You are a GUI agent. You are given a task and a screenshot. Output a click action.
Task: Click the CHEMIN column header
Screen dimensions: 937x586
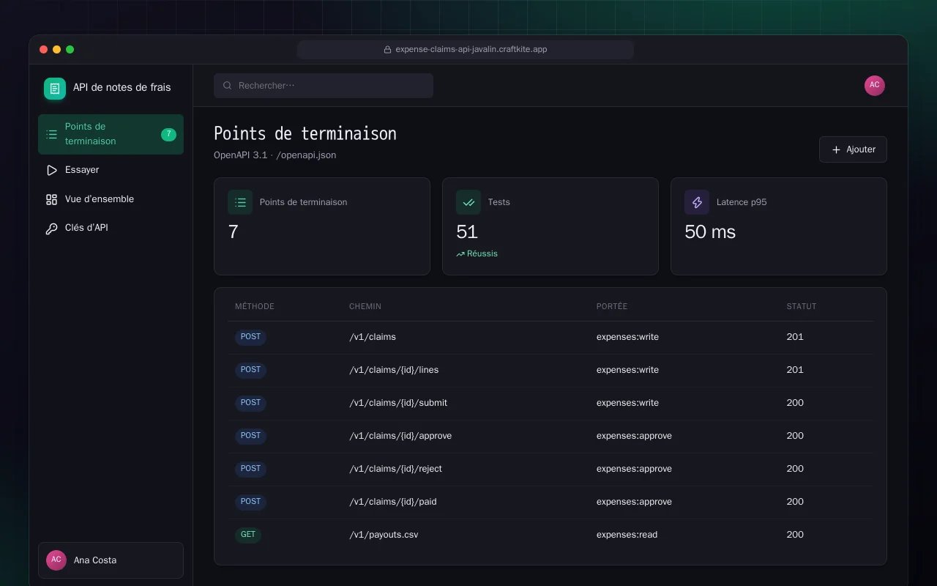point(365,306)
